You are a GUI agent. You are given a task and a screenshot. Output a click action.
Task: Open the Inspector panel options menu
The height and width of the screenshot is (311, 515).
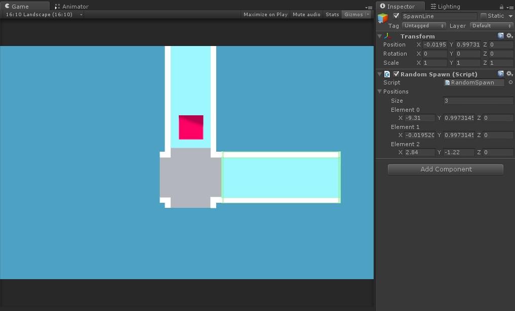click(509, 7)
